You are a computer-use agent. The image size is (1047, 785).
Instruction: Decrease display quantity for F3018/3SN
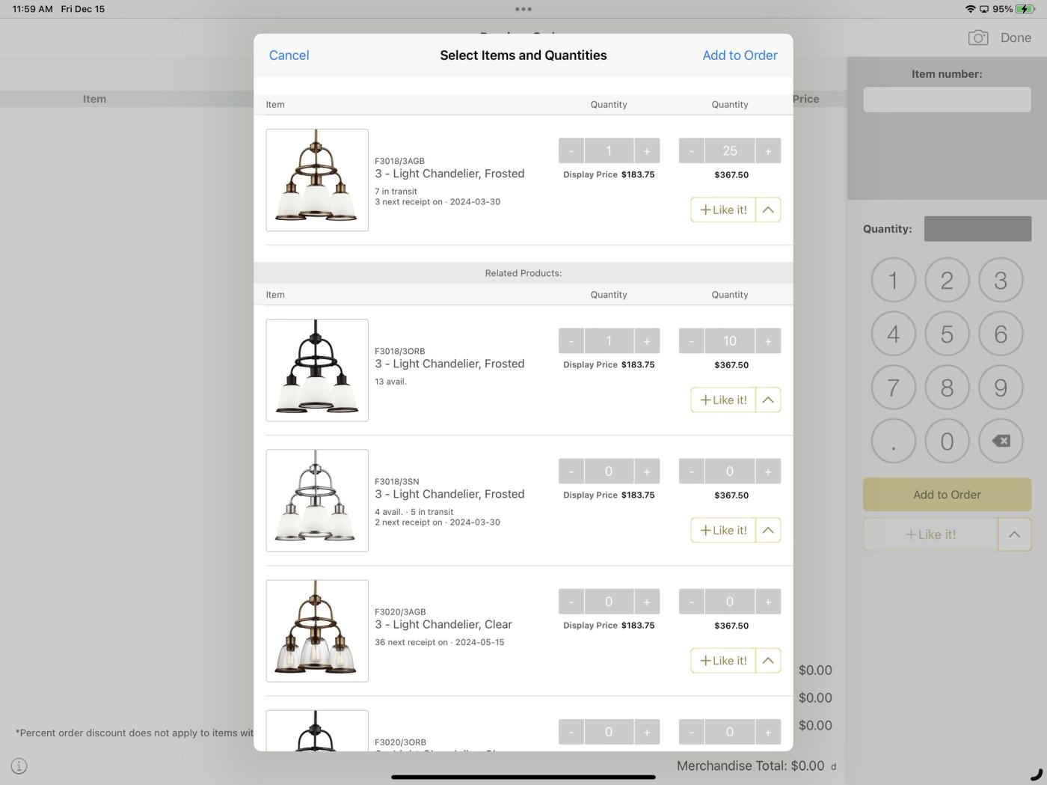point(571,471)
